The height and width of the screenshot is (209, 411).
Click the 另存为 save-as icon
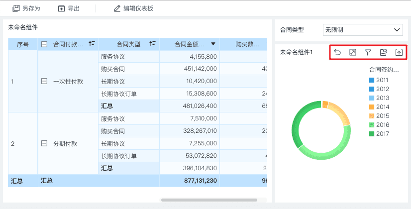click(x=15, y=8)
